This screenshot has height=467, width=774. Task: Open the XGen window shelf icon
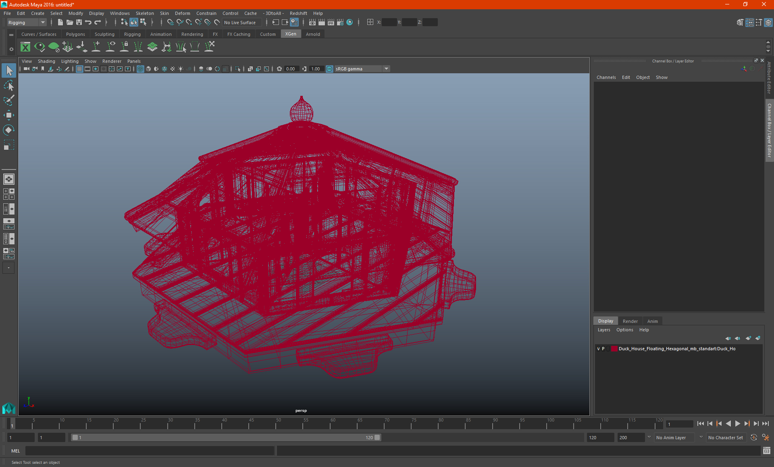point(25,47)
